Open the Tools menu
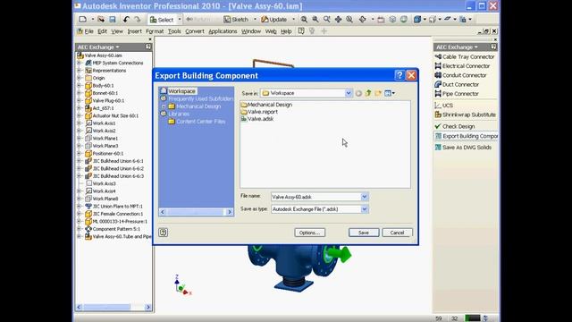This screenshot has height=322, width=572. tap(174, 31)
